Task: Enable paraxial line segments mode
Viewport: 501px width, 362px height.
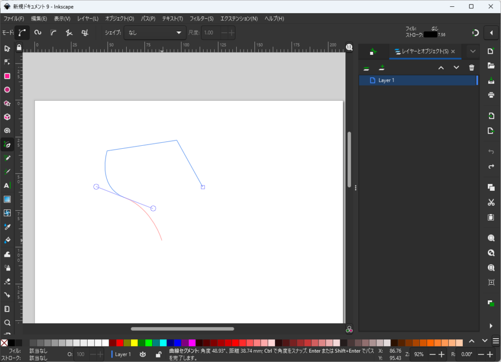Action: 85,33
